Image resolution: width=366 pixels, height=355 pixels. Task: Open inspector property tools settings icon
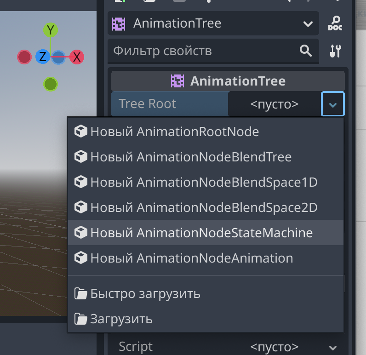coord(335,51)
